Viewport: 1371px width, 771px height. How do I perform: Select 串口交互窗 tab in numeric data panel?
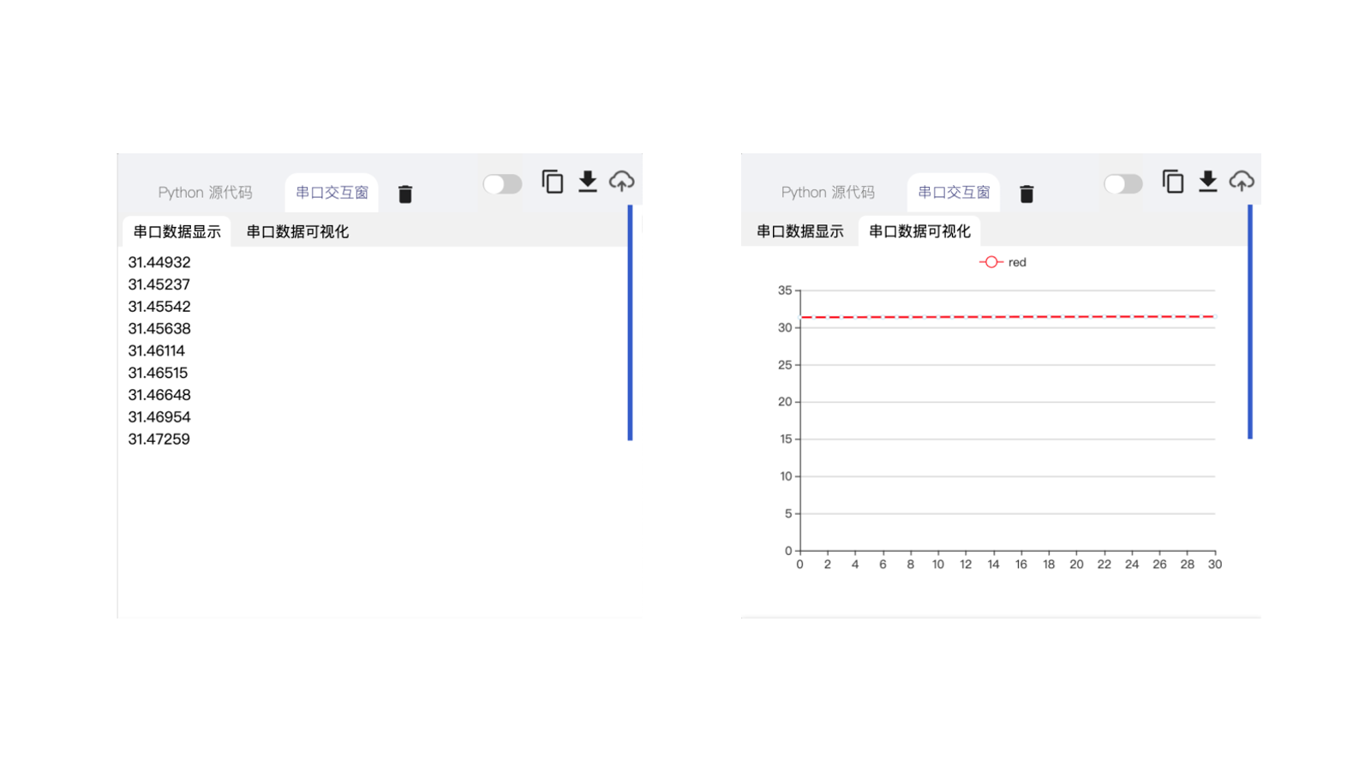click(332, 193)
